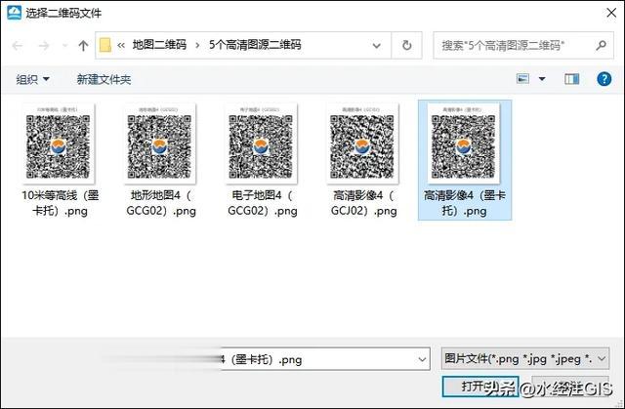The width and height of the screenshot is (625, 409).
Task: Click the folder icon in address bar
Action: (105, 45)
